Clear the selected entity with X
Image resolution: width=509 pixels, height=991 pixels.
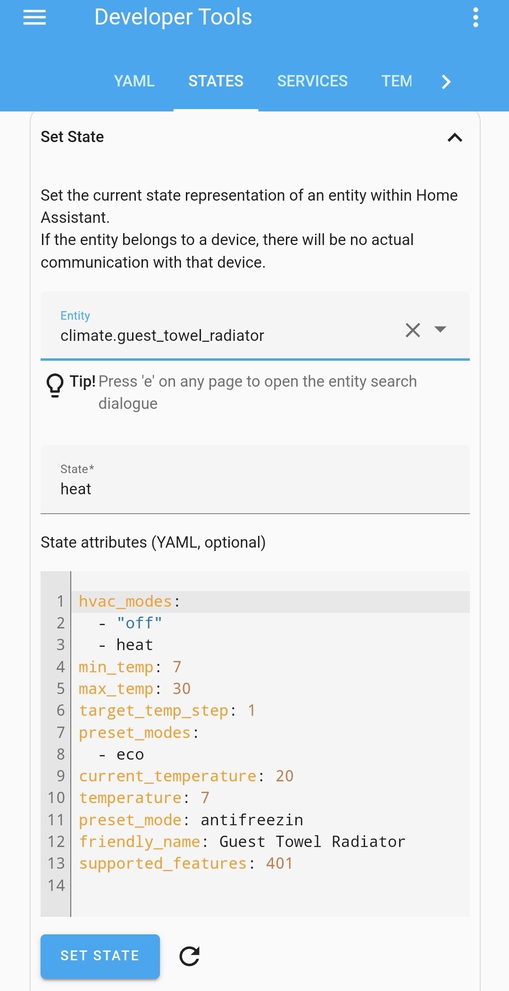pyautogui.click(x=413, y=330)
